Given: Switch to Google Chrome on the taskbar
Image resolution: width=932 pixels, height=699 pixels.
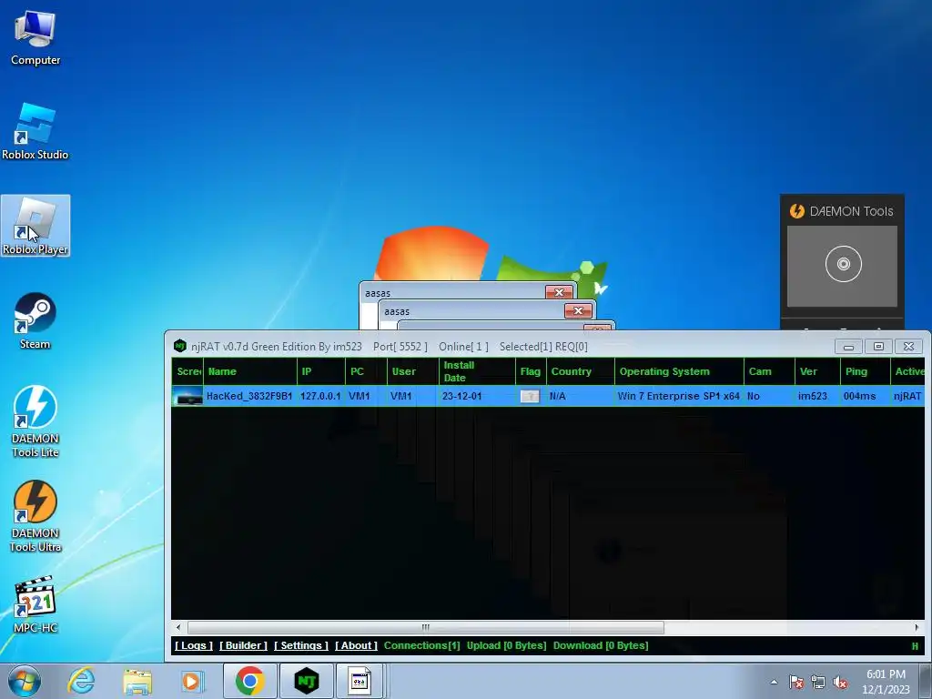Looking at the screenshot, I should pyautogui.click(x=249, y=681).
